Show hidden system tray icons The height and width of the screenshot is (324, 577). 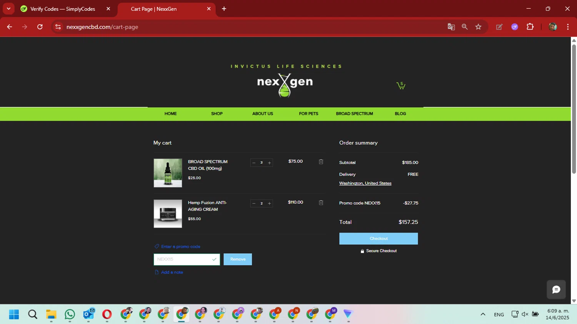[x=483, y=314]
